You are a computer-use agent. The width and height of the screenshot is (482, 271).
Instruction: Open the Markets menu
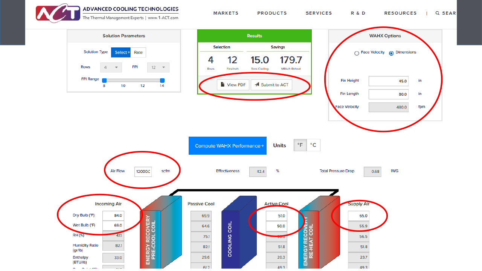[x=226, y=13]
